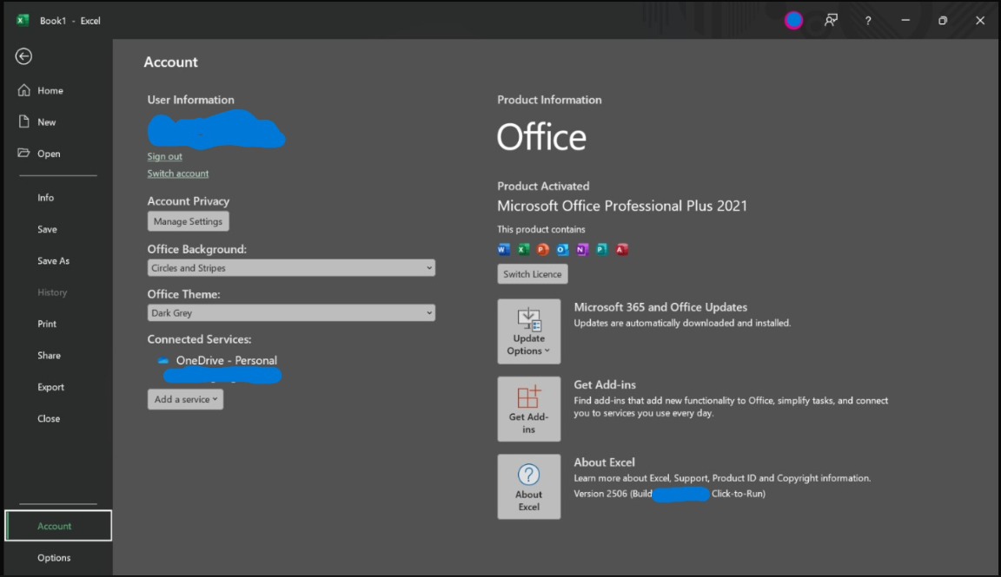1001x577 pixels.
Task: Click the Get Add-ins button
Action: tap(529, 409)
